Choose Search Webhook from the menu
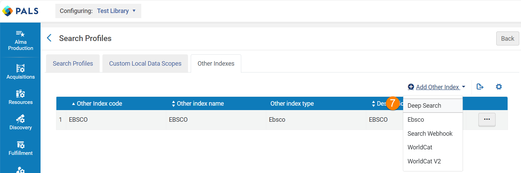The width and height of the screenshot is (521, 173). (433, 134)
